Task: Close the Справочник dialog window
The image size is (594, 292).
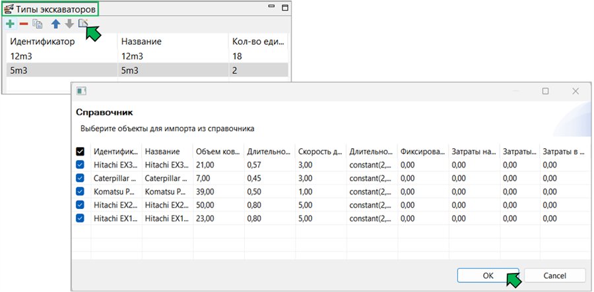Action: pos(576,91)
